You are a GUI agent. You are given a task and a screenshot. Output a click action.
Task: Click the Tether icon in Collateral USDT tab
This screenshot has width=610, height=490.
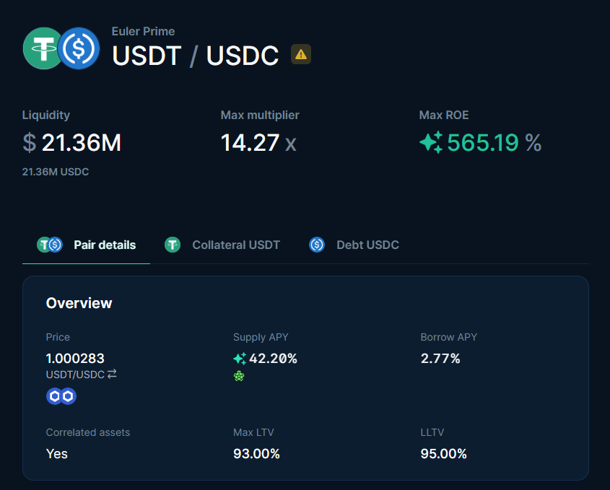(x=173, y=245)
